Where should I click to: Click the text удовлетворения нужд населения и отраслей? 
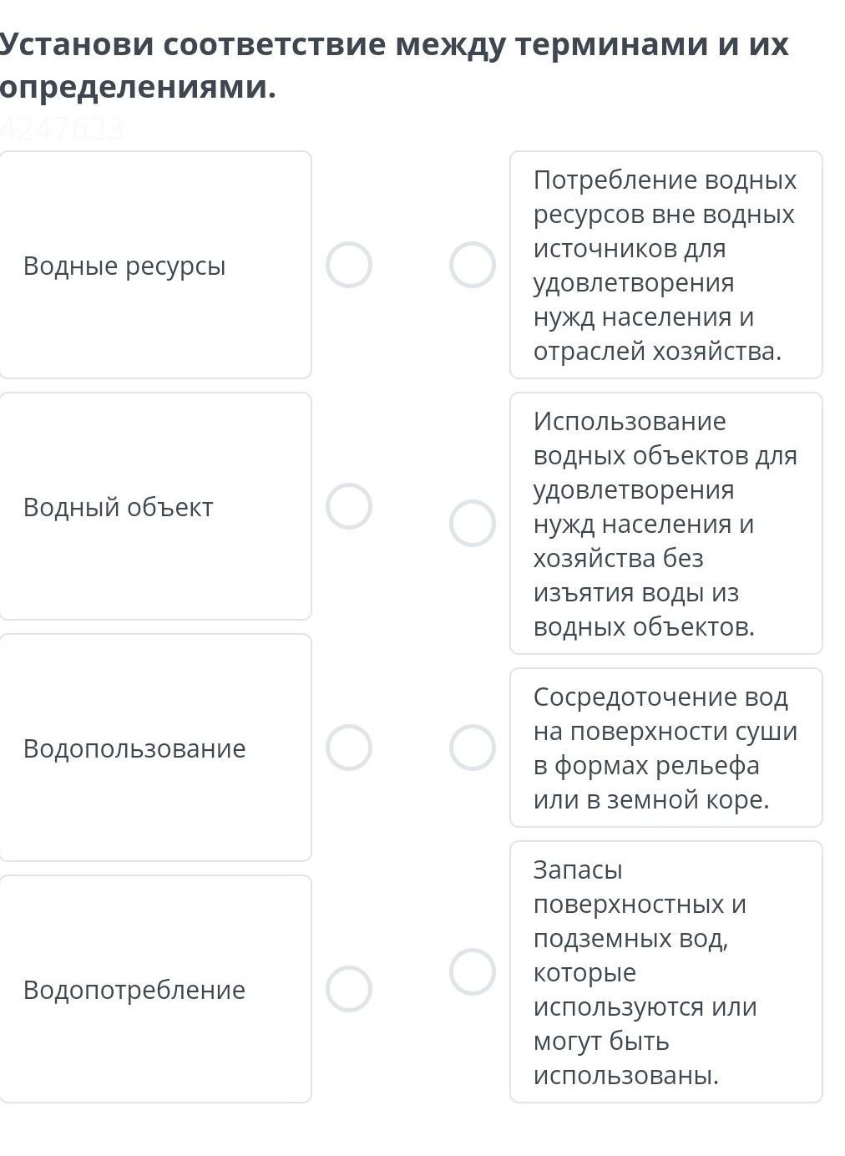(643, 317)
